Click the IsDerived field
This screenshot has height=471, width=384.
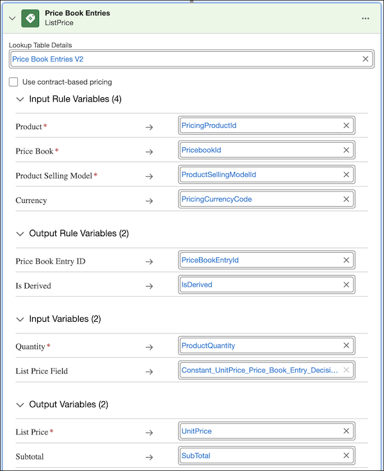click(x=266, y=285)
